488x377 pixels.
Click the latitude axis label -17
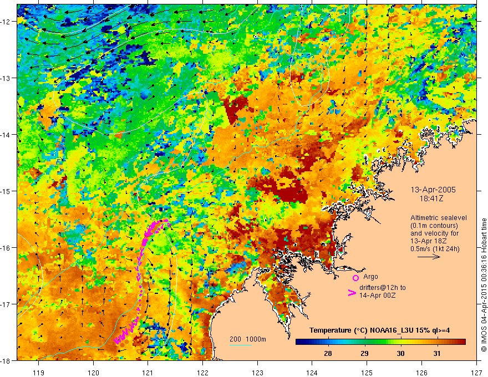coord(6,304)
